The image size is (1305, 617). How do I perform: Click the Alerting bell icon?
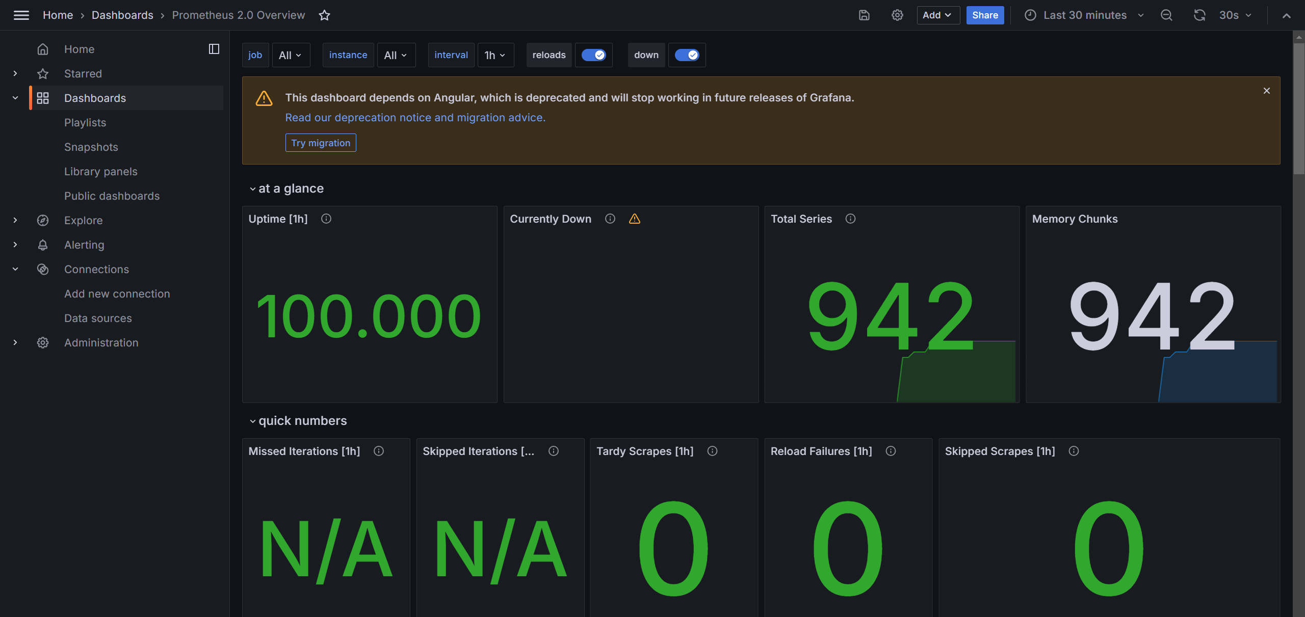point(43,245)
